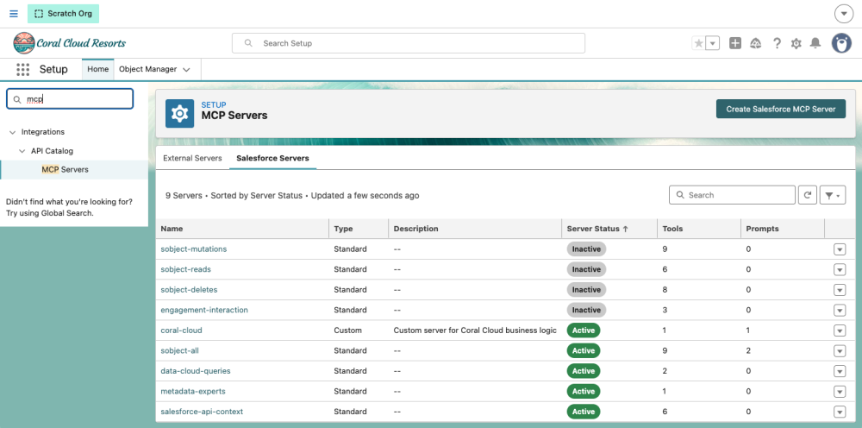Open row actions for sobject-deletes
This screenshot has height=428, width=862.
click(839, 290)
